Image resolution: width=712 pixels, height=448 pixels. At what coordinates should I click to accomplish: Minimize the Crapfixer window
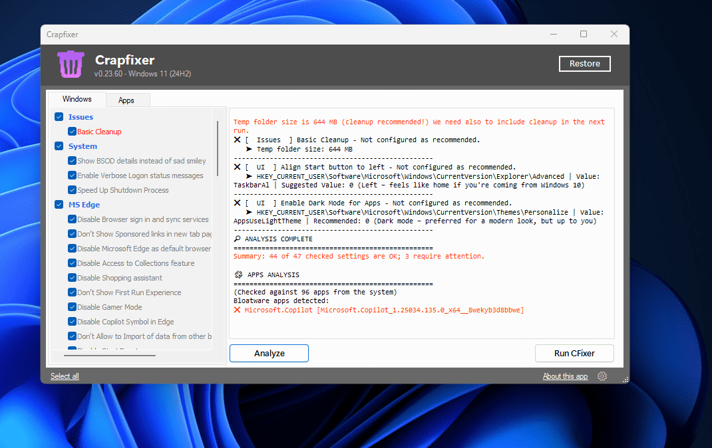point(554,34)
